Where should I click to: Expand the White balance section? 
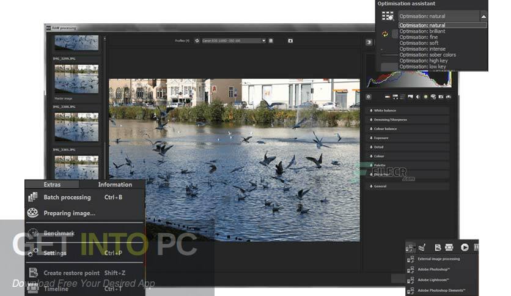point(407,111)
